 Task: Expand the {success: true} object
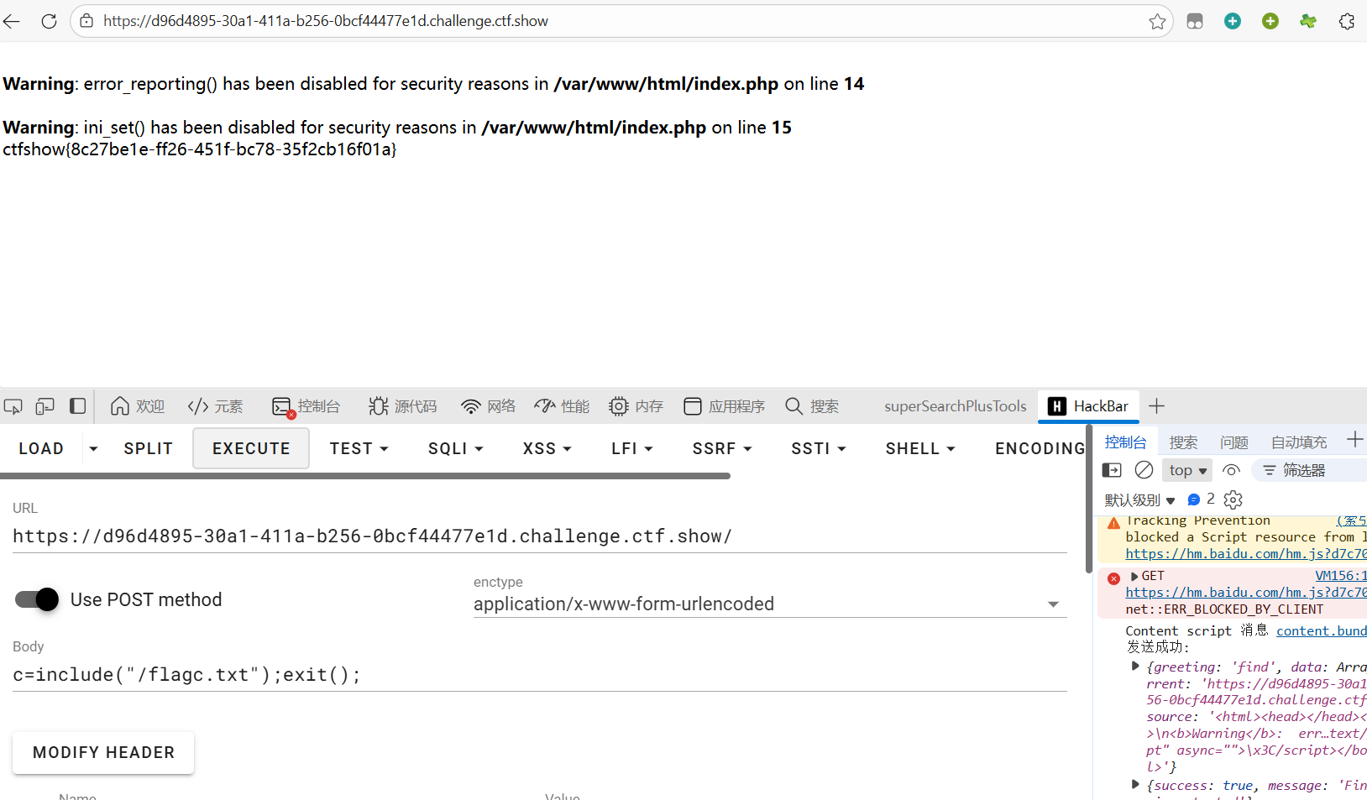[1136, 785]
